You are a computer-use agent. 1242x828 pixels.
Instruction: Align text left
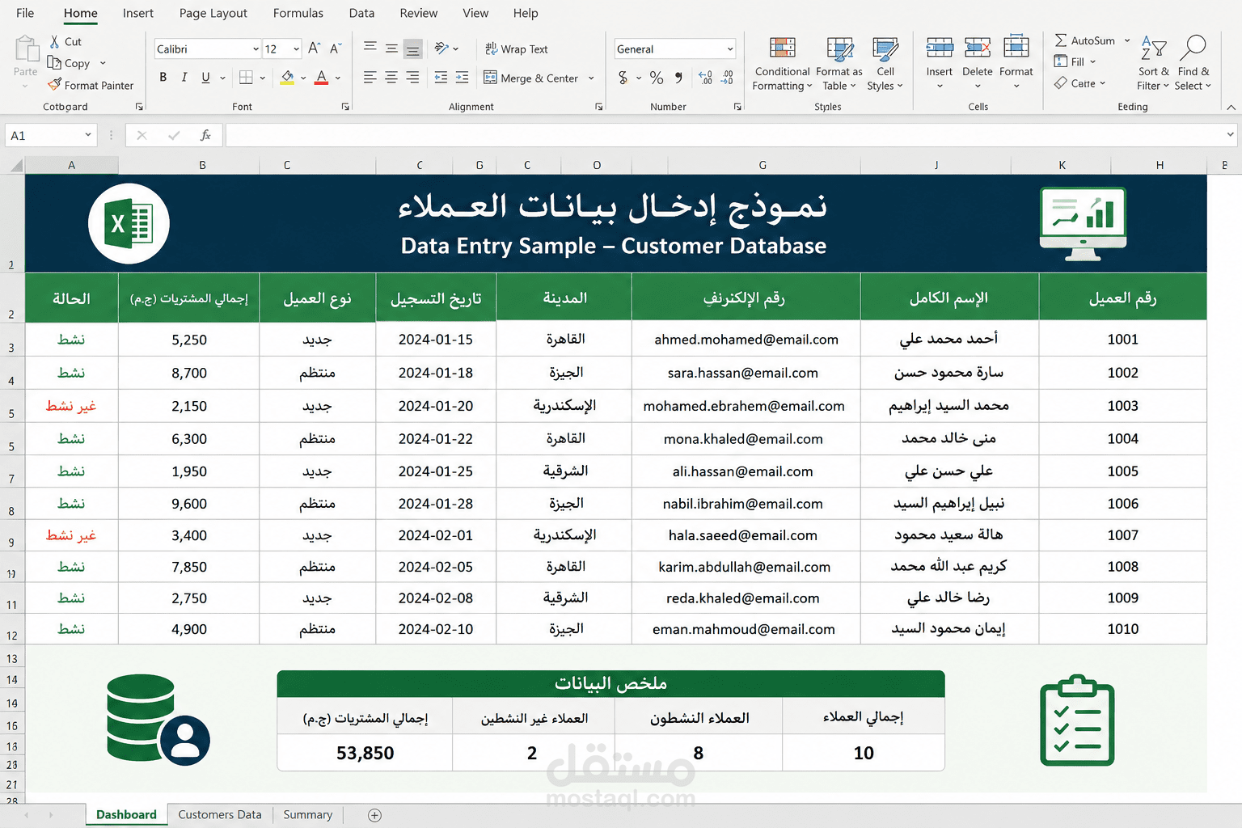click(x=370, y=78)
